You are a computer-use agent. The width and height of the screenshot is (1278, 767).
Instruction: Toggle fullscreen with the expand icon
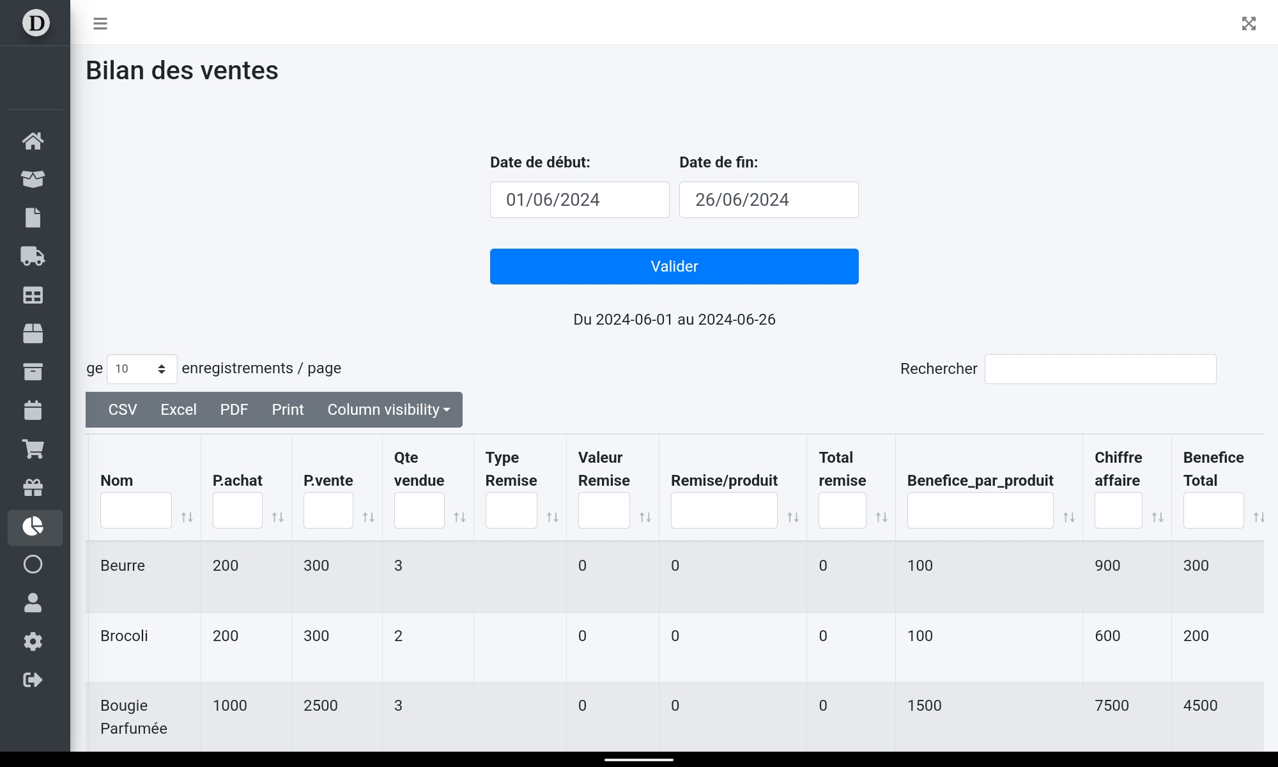pos(1249,24)
